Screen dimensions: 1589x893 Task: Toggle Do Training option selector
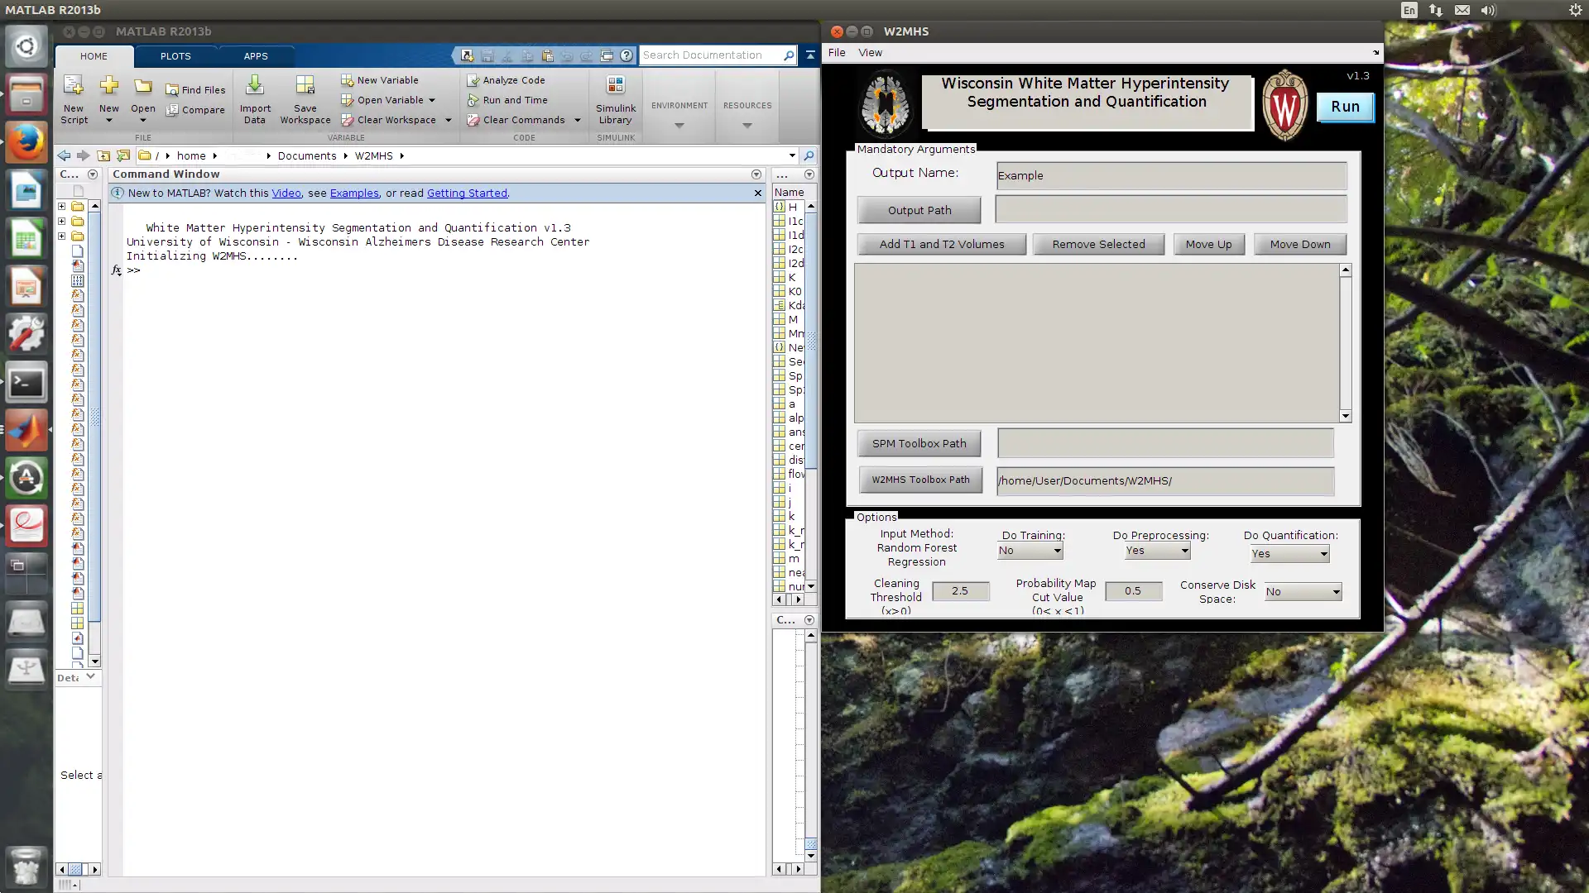[x=1030, y=550]
